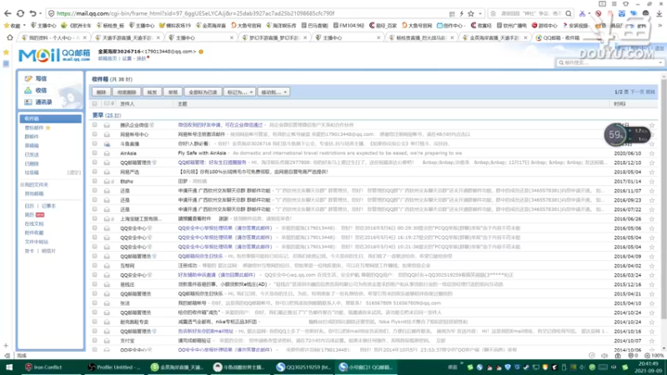
Task: Check the Etzho email checkbox
Action: coord(94,181)
